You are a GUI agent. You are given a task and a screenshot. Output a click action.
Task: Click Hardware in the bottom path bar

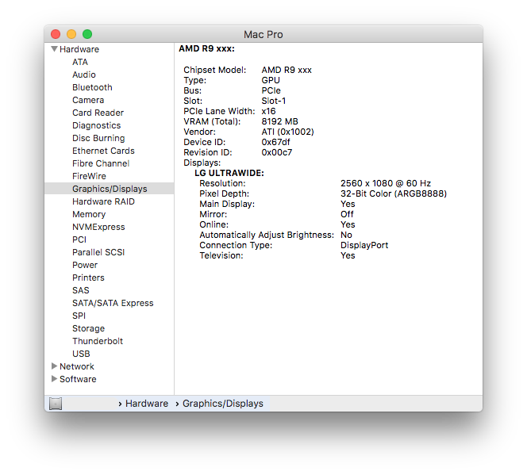coord(147,404)
